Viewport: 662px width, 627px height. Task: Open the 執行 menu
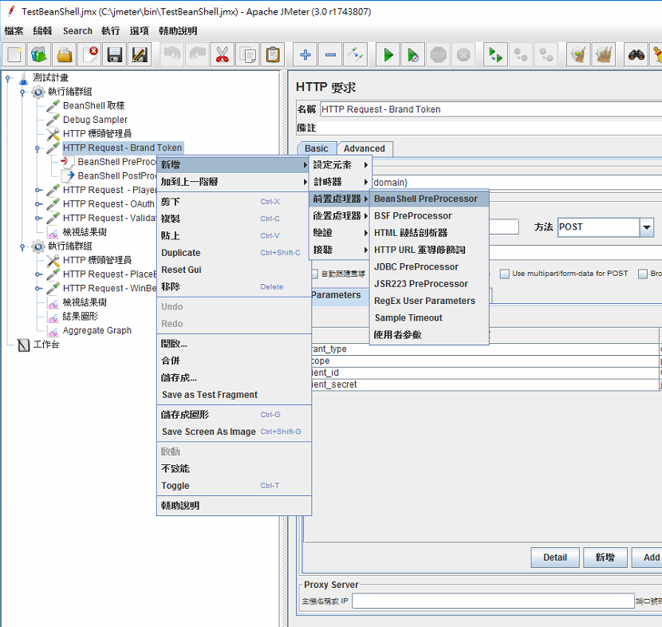[x=111, y=31]
